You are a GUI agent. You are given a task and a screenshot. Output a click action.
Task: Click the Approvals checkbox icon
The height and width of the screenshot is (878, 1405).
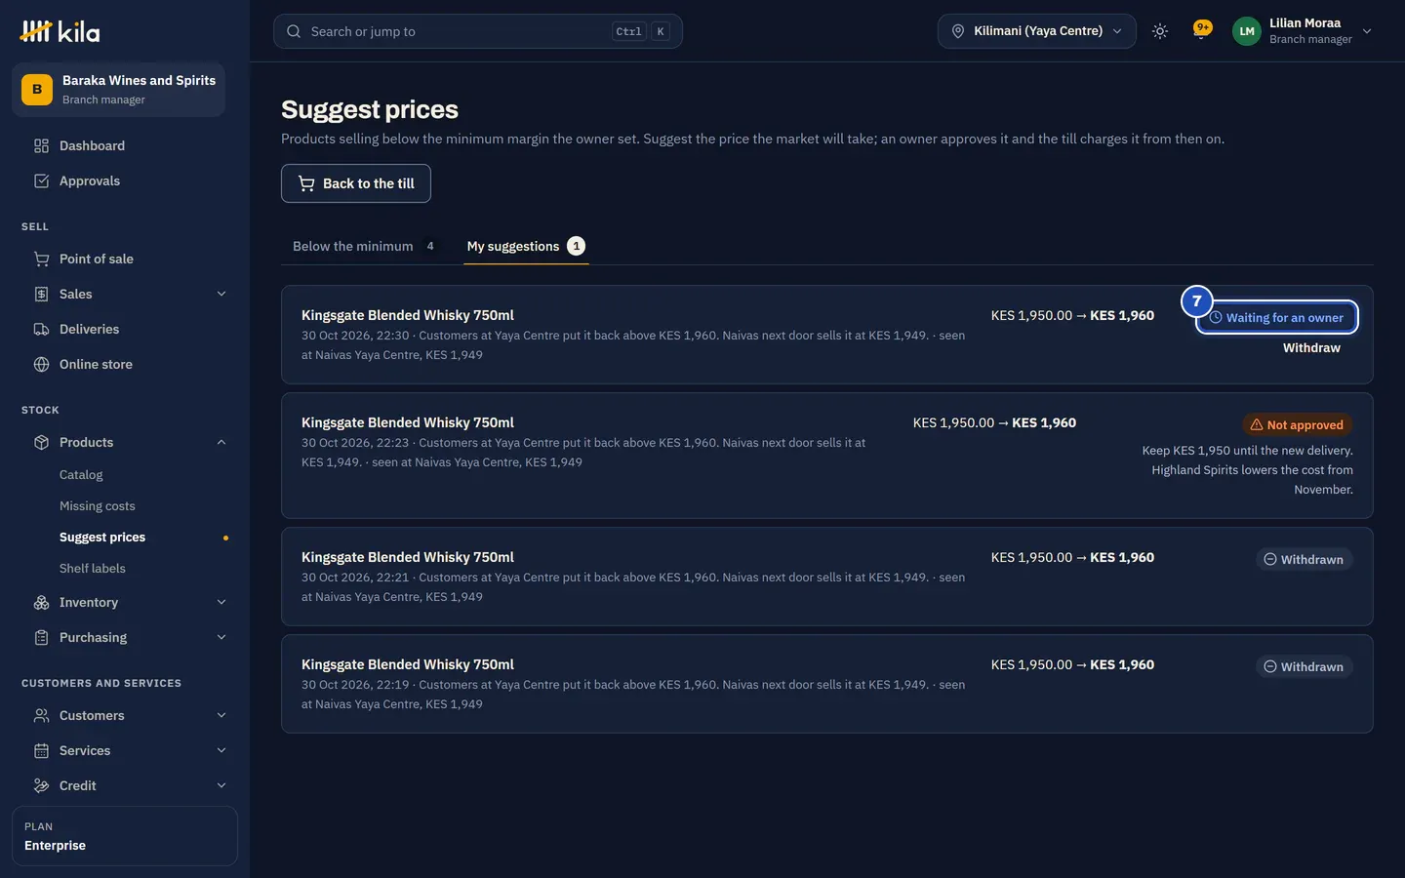click(x=41, y=181)
